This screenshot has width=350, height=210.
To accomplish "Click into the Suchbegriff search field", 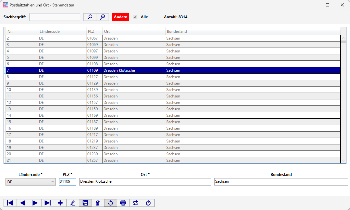I will (55, 17).
